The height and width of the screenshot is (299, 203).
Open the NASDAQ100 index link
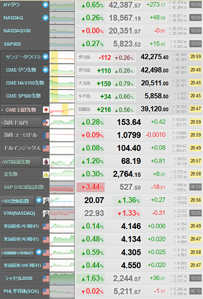click(17, 31)
